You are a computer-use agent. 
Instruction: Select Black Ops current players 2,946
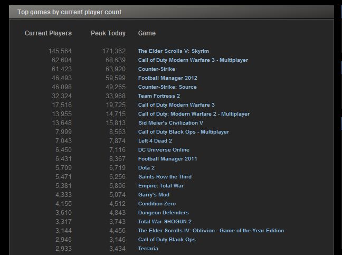point(63,240)
